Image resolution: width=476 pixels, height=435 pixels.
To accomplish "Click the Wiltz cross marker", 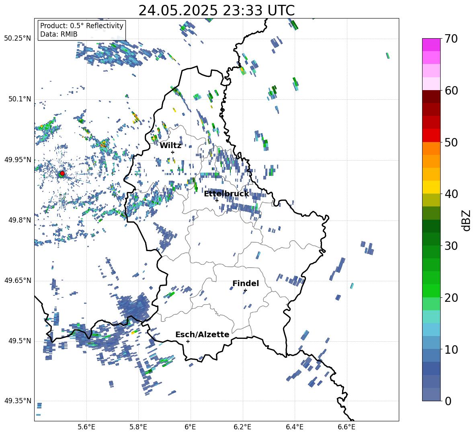I will [x=173, y=152].
